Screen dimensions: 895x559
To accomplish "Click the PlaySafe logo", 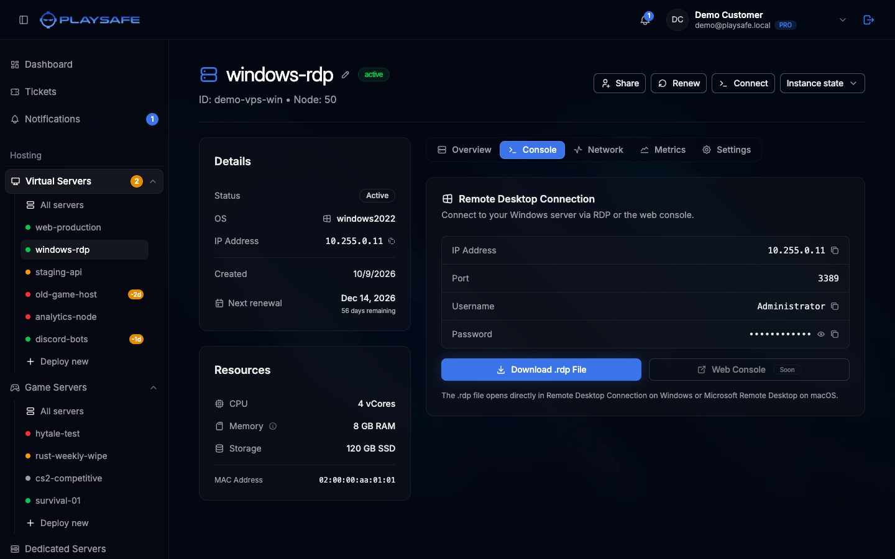I will pos(90,20).
